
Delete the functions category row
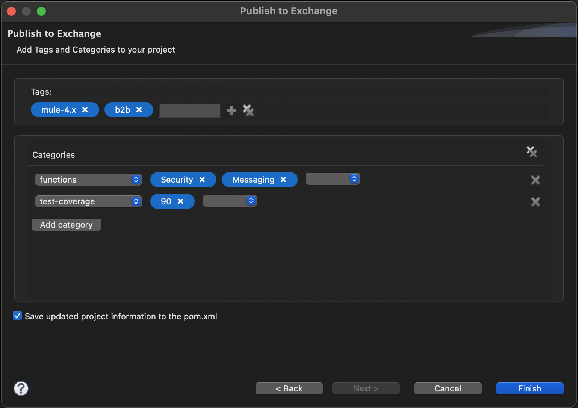point(535,180)
